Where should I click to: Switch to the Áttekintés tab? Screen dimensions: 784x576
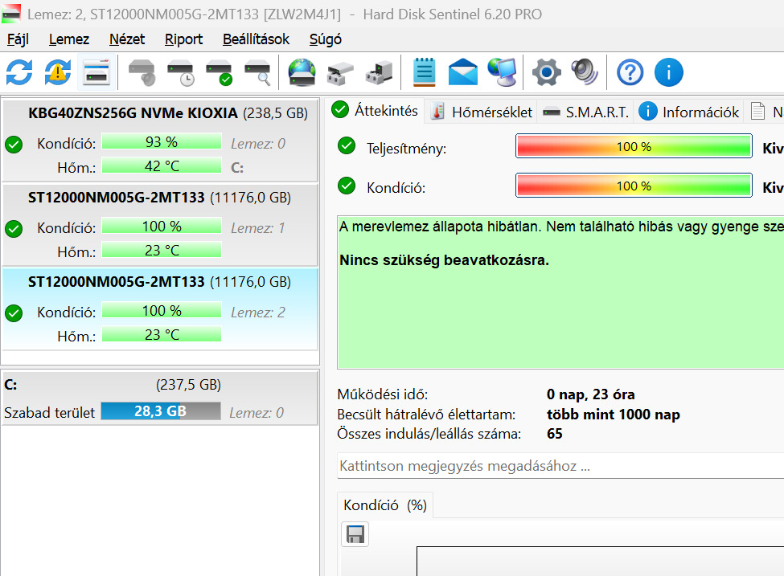(x=376, y=110)
